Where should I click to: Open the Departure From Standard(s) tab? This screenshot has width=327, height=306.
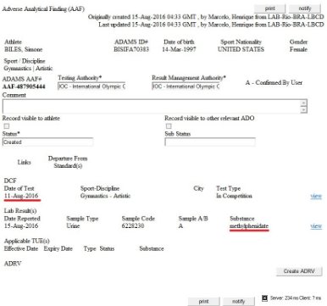(68, 162)
